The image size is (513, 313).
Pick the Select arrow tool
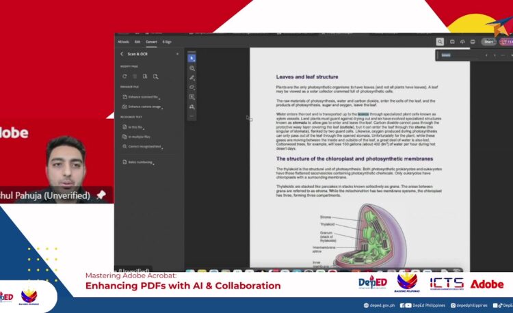pyautogui.click(x=192, y=58)
